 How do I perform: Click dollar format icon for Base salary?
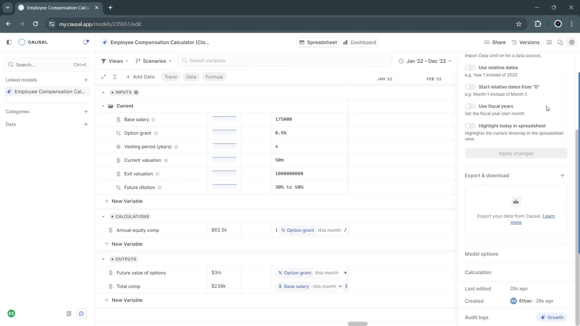point(118,120)
